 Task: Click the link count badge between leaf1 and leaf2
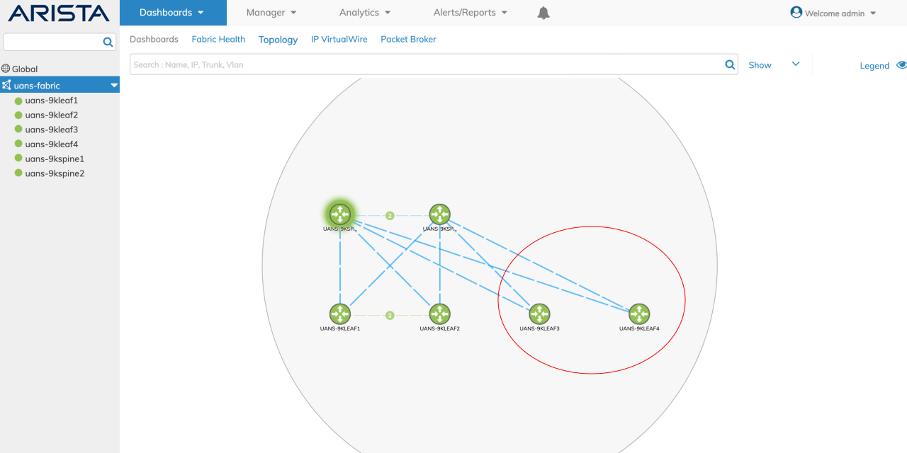(390, 315)
